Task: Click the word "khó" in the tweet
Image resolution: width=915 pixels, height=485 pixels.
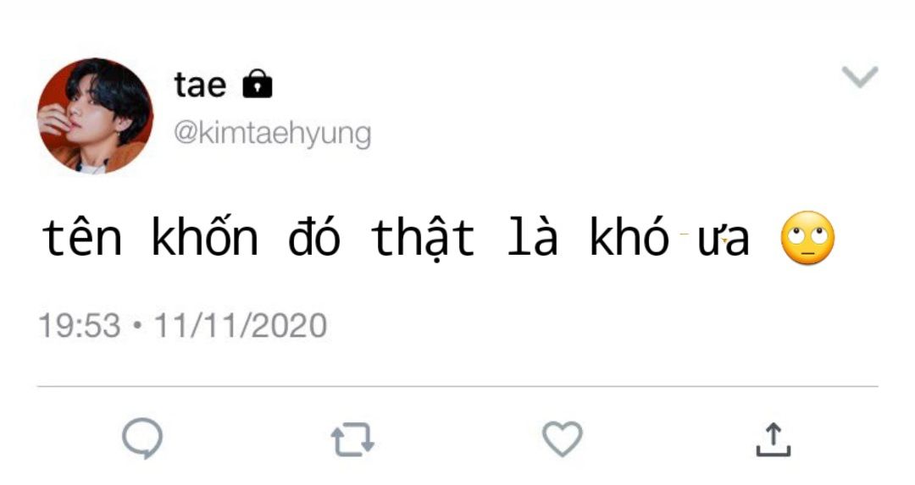Action: [x=629, y=235]
